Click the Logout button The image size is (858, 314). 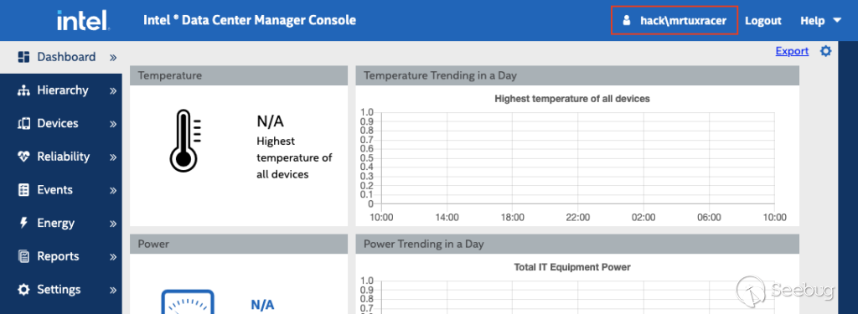coord(762,21)
